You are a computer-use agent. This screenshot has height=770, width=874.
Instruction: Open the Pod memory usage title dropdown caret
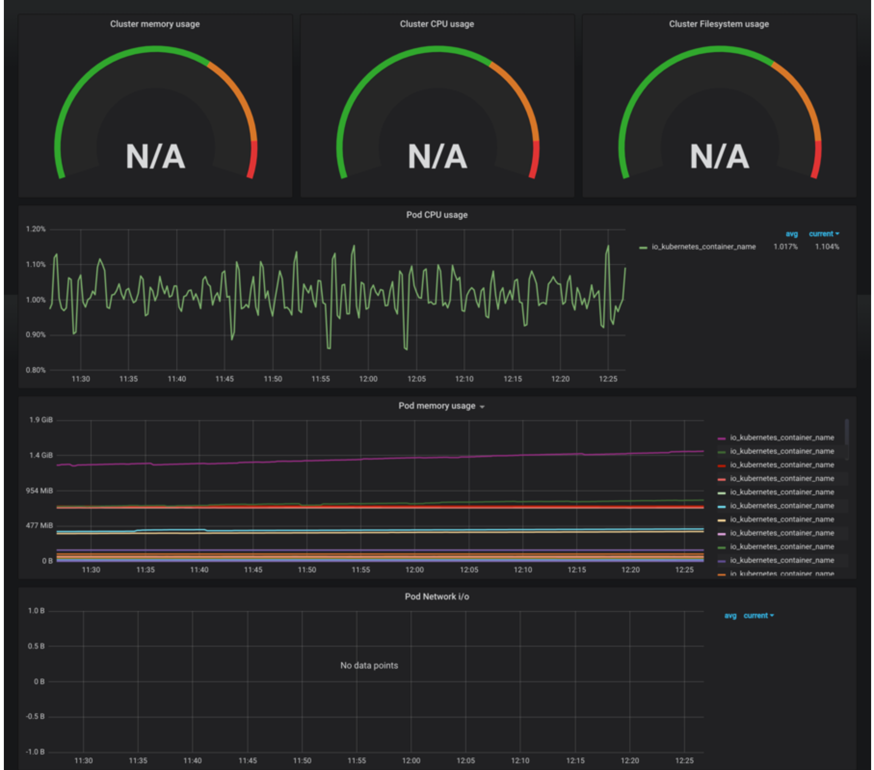(482, 407)
